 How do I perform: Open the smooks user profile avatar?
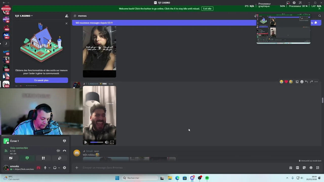tap(6, 168)
